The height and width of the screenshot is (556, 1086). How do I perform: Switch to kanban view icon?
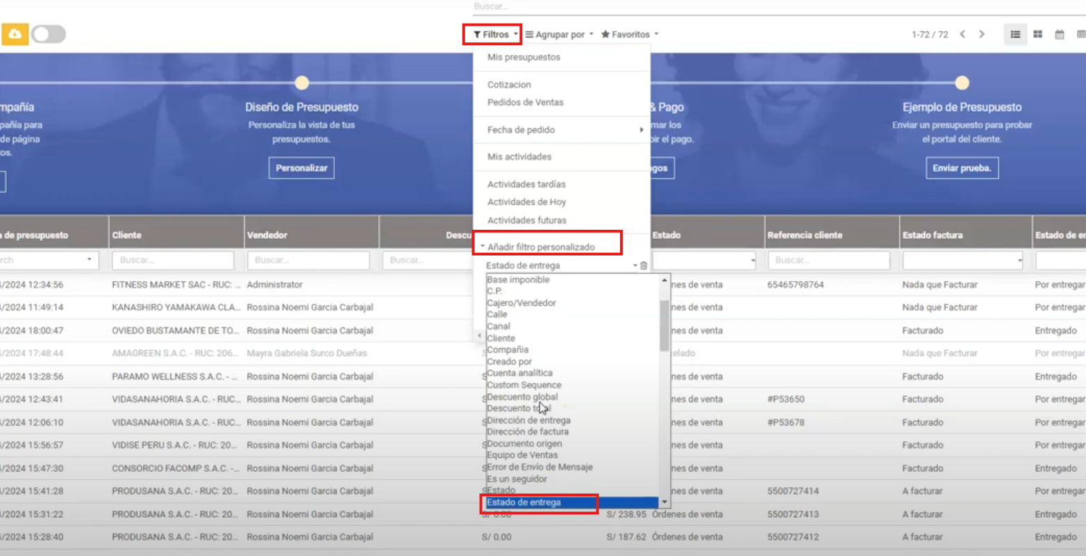1037,34
